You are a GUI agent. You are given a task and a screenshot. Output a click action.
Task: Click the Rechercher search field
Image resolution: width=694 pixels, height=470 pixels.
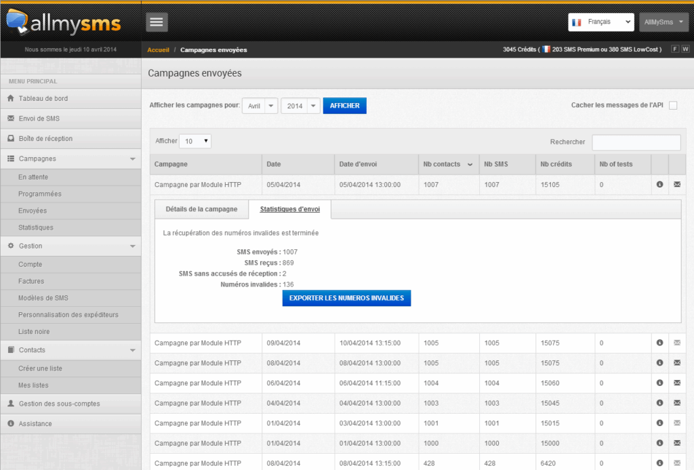click(636, 142)
